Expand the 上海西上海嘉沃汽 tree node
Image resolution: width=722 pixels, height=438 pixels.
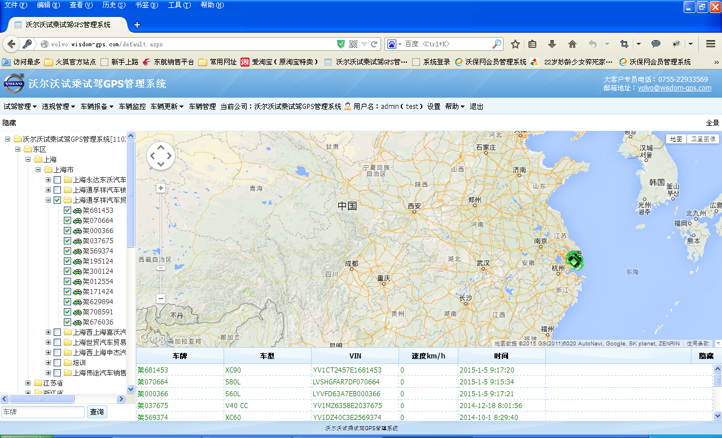(49, 332)
